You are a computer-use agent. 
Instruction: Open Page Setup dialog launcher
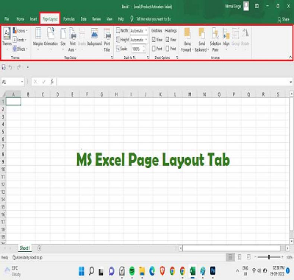112,57
